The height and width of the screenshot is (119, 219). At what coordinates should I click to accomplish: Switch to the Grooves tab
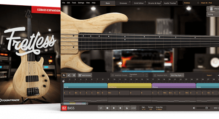123,3
